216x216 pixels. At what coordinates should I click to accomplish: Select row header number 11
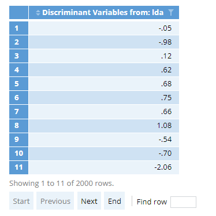click(x=18, y=167)
